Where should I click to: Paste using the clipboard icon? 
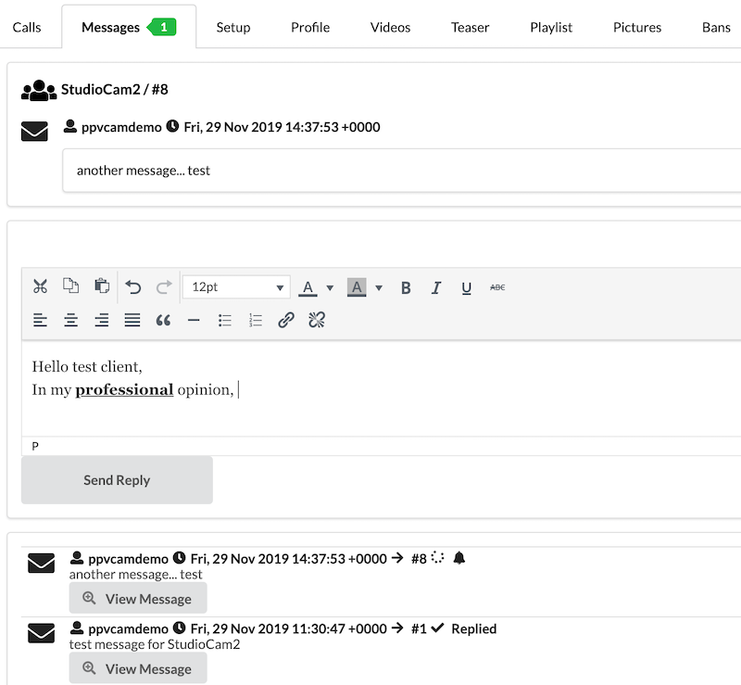pos(102,286)
